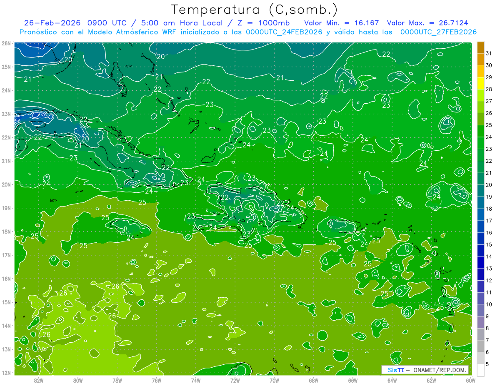The height and width of the screenshot is (386, 500).
Task: Click the '5' label on the color scale
Action: click(487, 364)
